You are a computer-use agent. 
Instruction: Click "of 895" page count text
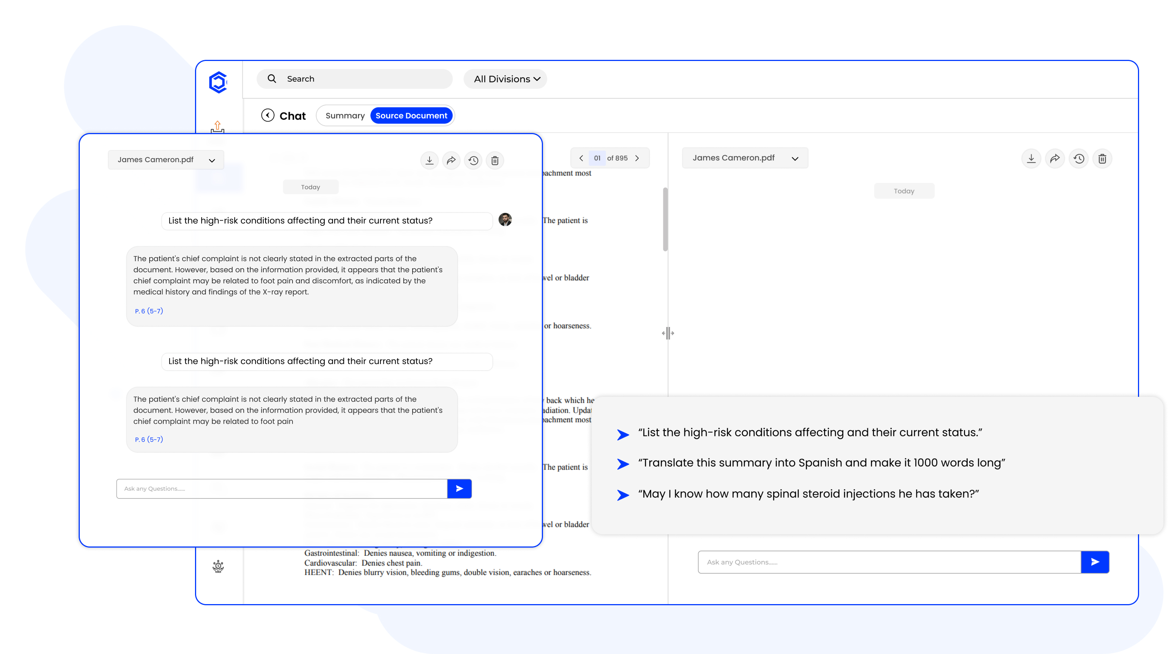click(x=617, y=158)
